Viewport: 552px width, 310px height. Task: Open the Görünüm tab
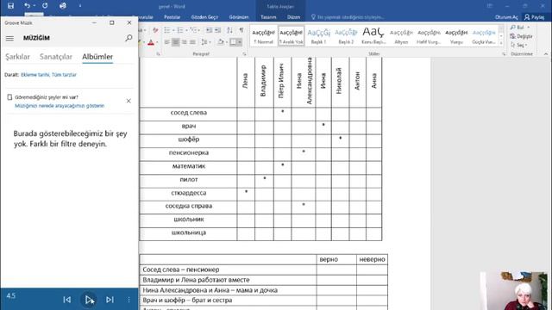pyautogui.click(x=239, y=17)
